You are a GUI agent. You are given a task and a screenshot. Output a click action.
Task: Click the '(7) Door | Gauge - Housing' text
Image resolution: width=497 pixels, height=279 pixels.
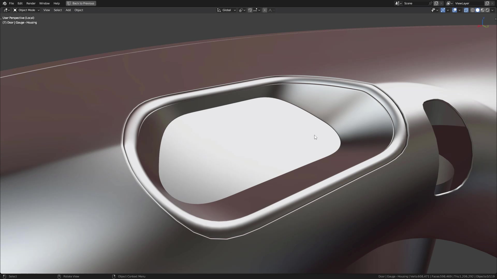[20, 22]
